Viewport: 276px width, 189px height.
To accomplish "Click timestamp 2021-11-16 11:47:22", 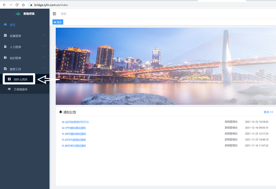I will coord(257,146).
